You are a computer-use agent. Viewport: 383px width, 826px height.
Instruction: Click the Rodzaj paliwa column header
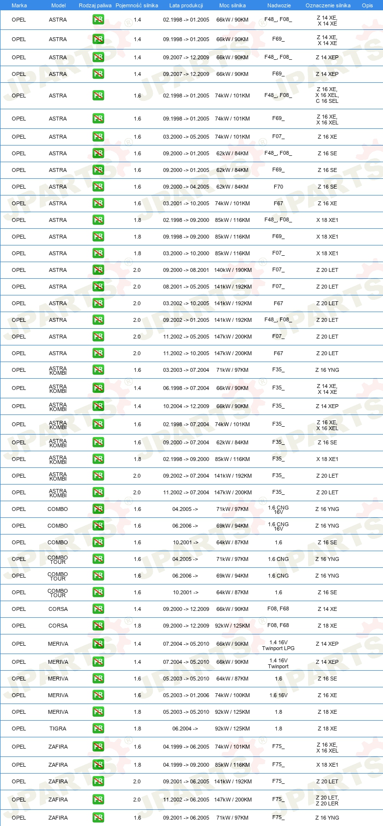tap(95, 5)
